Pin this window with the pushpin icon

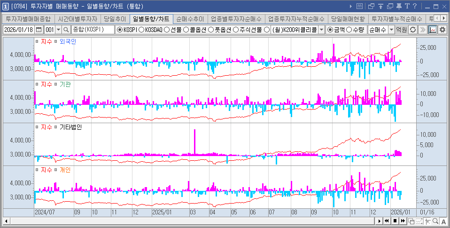coord(399,6)
